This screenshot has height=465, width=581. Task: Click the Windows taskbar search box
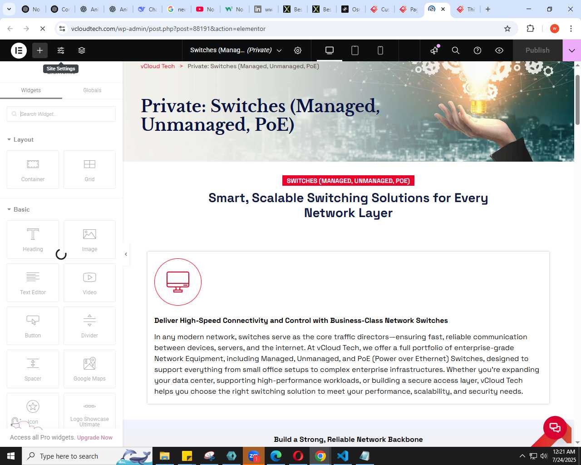86,456
